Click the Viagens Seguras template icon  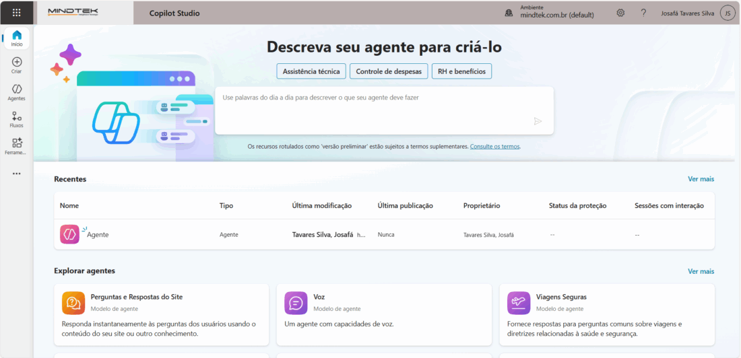(x=519, y=303)
